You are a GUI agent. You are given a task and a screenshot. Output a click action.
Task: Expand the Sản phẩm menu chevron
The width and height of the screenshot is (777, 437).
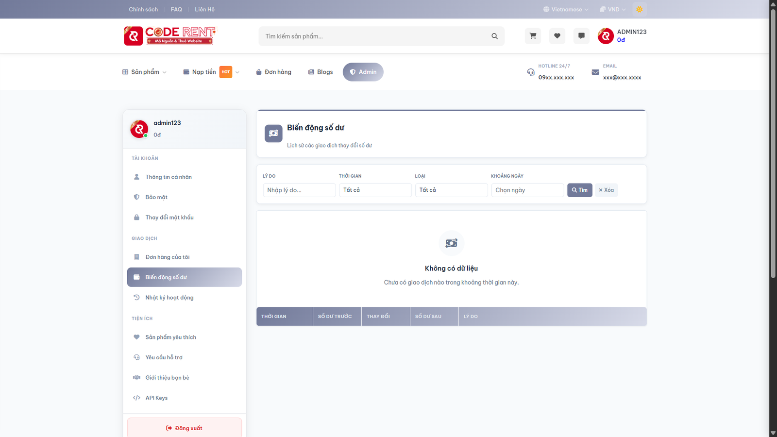165,72
